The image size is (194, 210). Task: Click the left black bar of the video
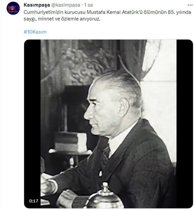click(x=32, y=124)
